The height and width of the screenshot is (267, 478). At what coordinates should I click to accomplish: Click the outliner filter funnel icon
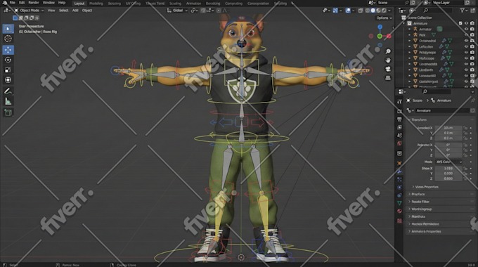coord(463,11)
